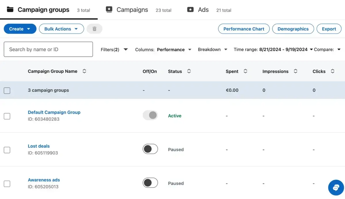
Task: Sort the Impressions column
Action: [296, 71]
